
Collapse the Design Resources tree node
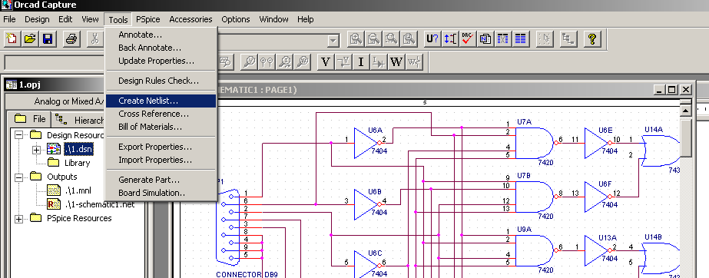(18, 134)
